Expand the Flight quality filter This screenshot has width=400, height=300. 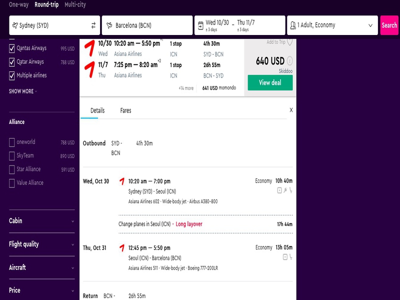[x=42, y=244]
